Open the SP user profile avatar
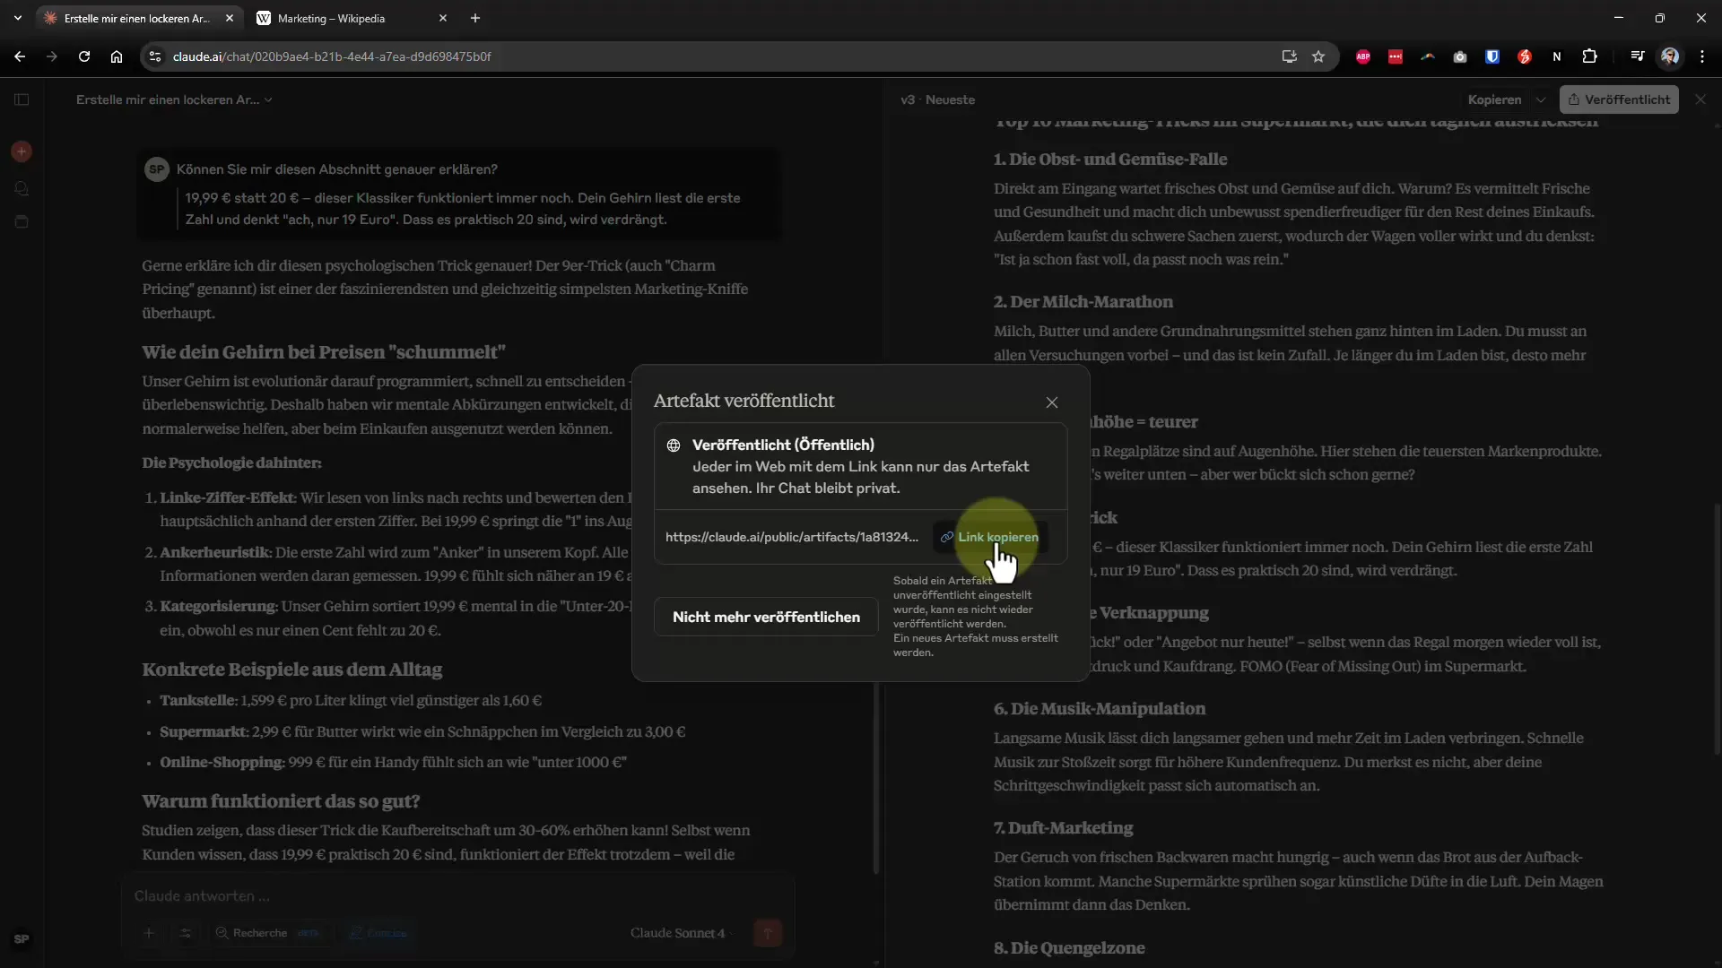1722x968 pixels. pos(22,938)
